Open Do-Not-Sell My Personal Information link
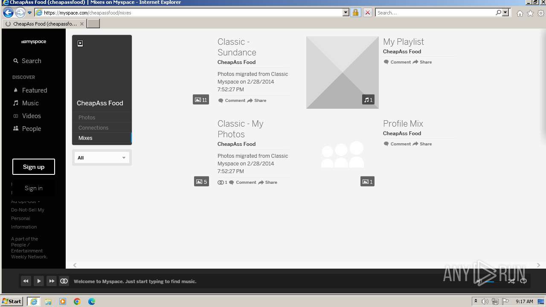The height and width of the screenshot is (307, 546). click(28, 218)
